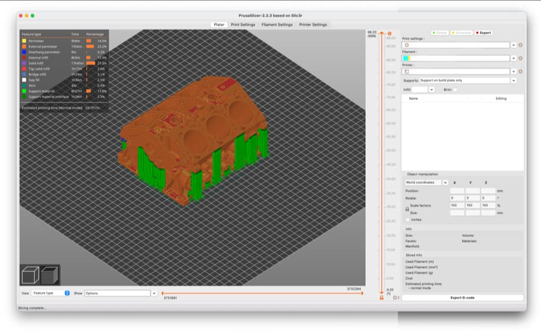This screenshot has width=541, height=333.
Task: Click the gear icon next to Printer preset
Action: (520, 72)
